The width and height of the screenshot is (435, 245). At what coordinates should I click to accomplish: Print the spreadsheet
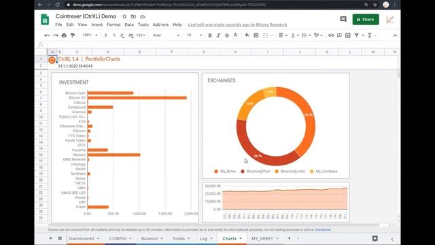[x=64, y=35]
